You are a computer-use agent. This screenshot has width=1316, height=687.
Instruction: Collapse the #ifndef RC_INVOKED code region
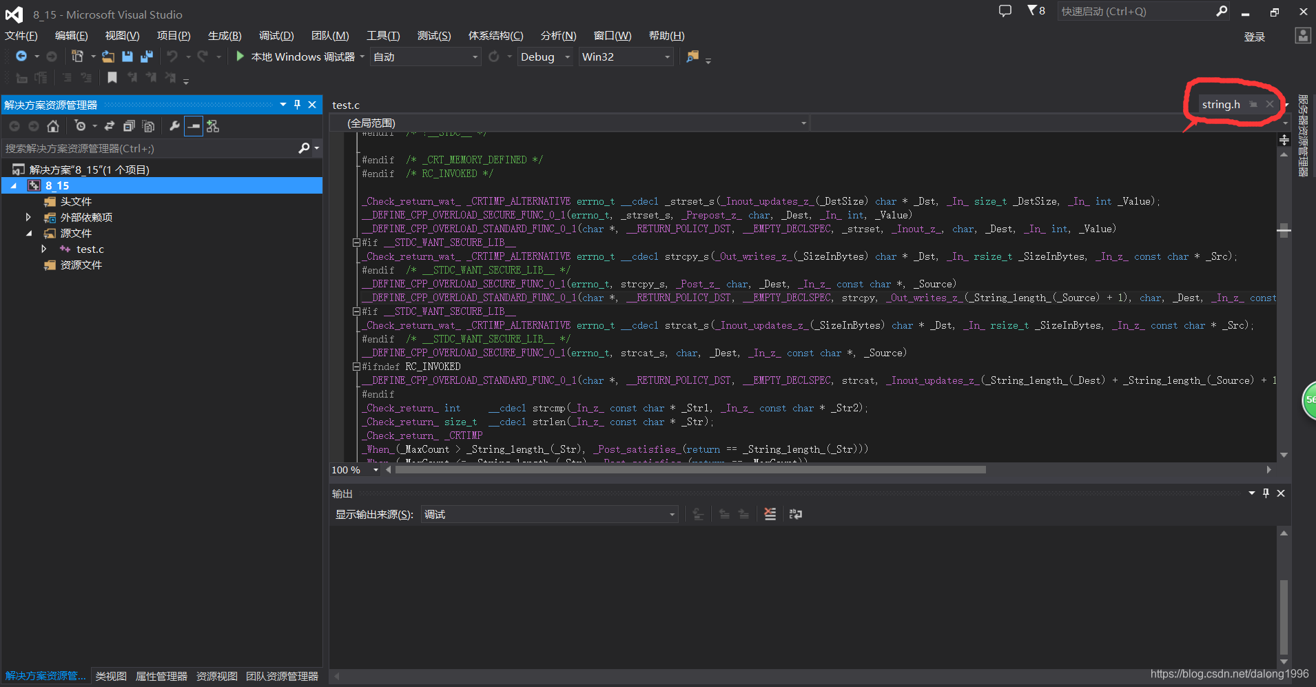[356, 367]
